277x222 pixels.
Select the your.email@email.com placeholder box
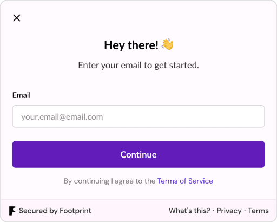(138, 116)
